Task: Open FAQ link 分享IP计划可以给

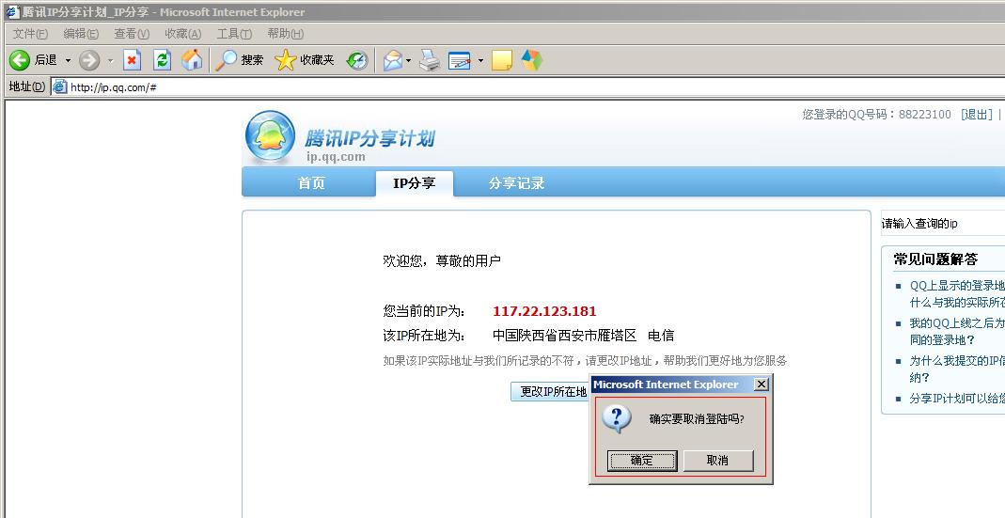Action: click(957, 399)
